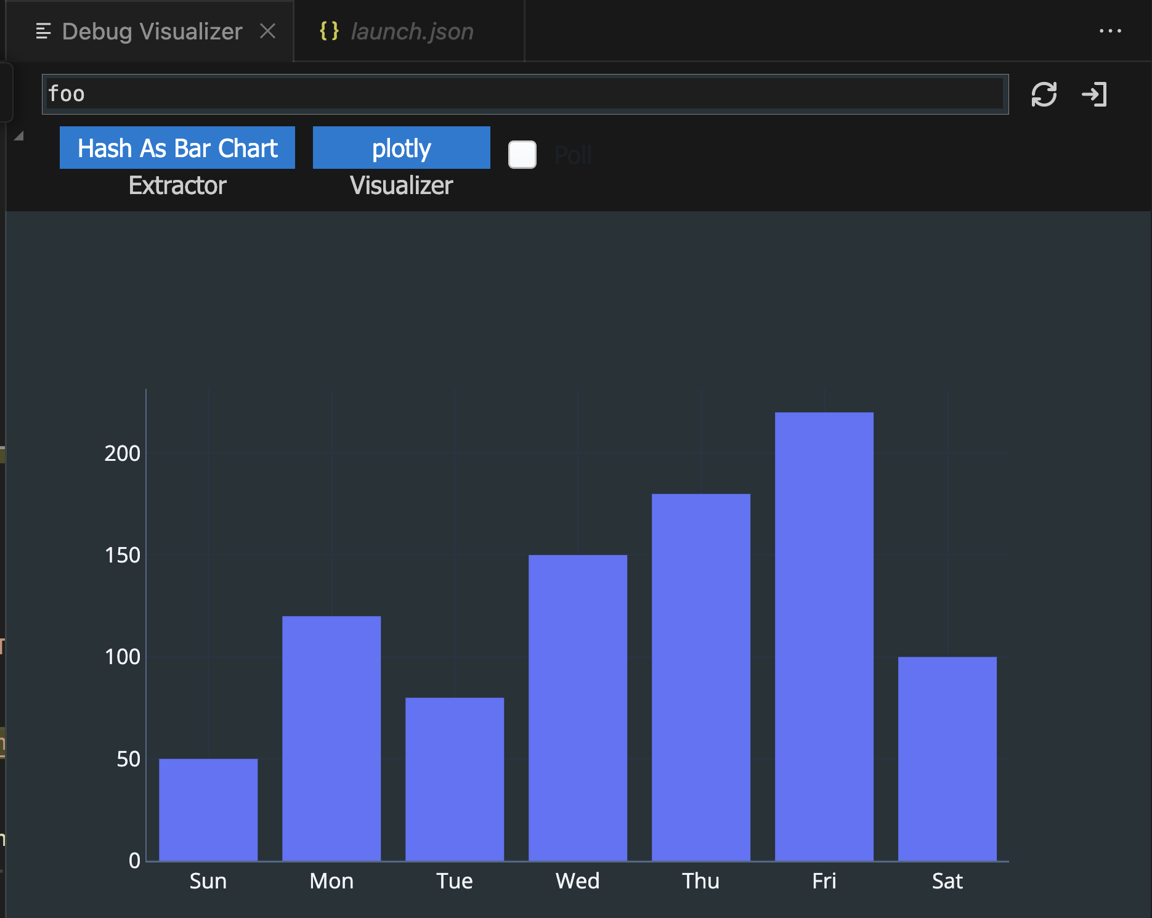This screenshot has width=1152, height=918.
Task: Select the Tue bar in the chart
Action: point(455,778)
